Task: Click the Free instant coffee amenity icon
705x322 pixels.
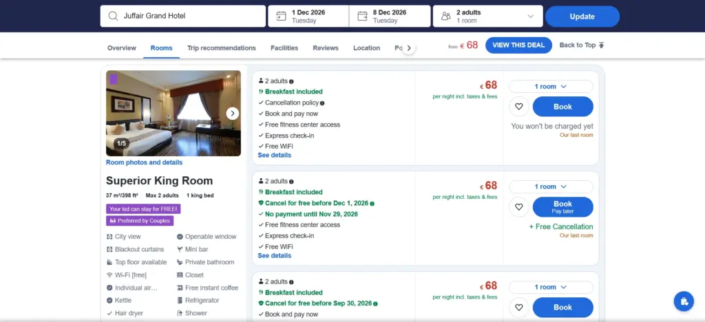Action: tap(180, 288)
